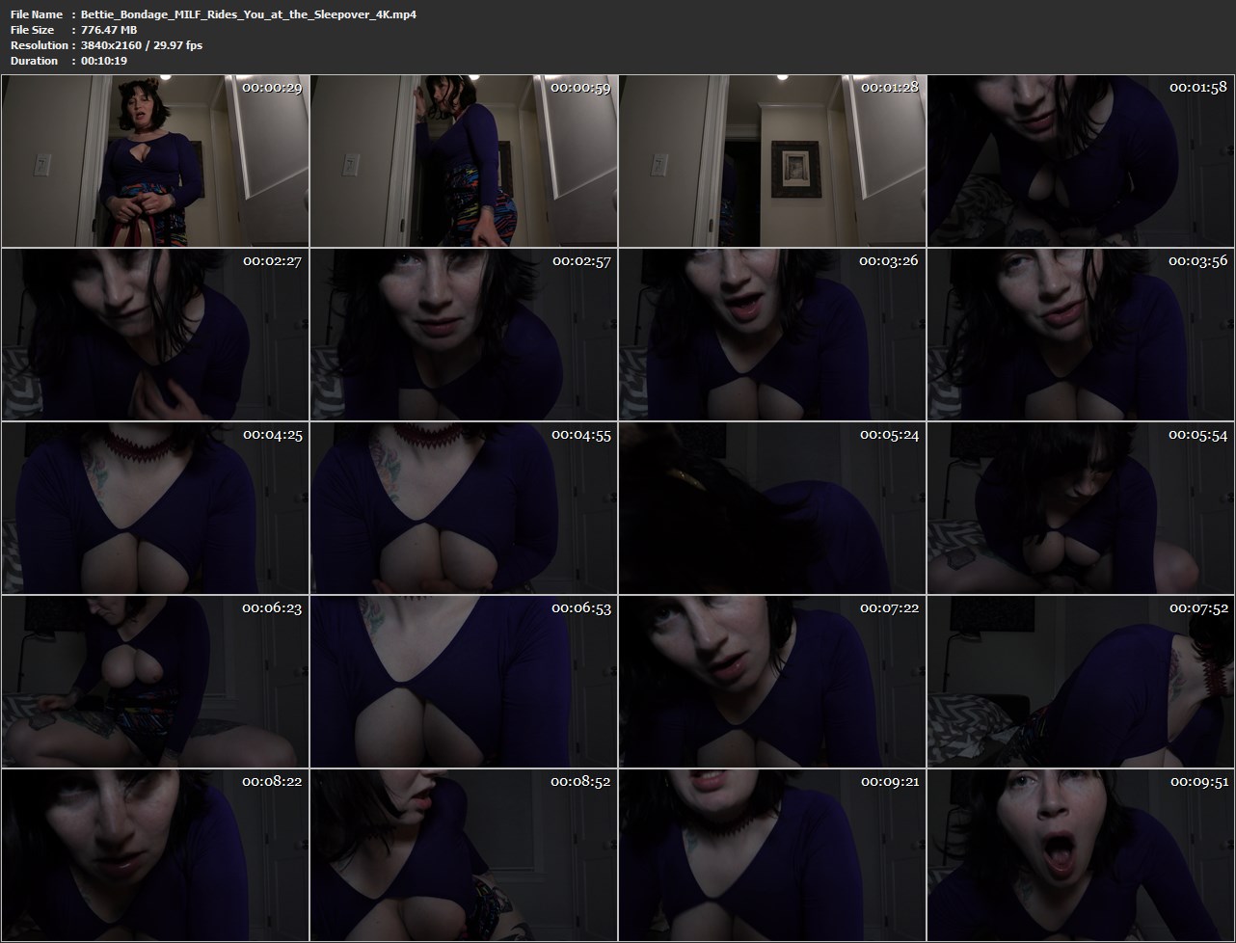This screenshot has height=943, width=1236.
Task: Open the frame at 00:01:28
Action: pos(772,161)
